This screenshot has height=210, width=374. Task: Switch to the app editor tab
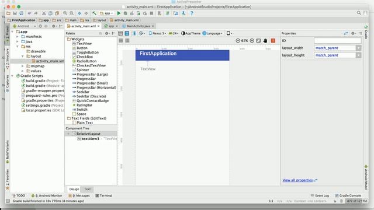(x=111, y=26)
